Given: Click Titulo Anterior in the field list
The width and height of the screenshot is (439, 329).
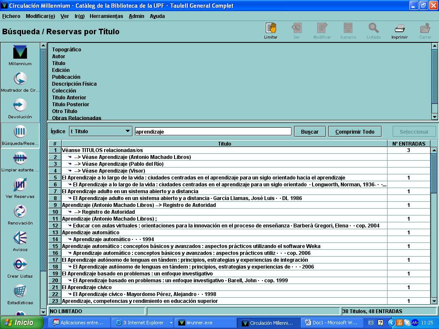Looking at the screenshot, I should click(x=69, y=97).
